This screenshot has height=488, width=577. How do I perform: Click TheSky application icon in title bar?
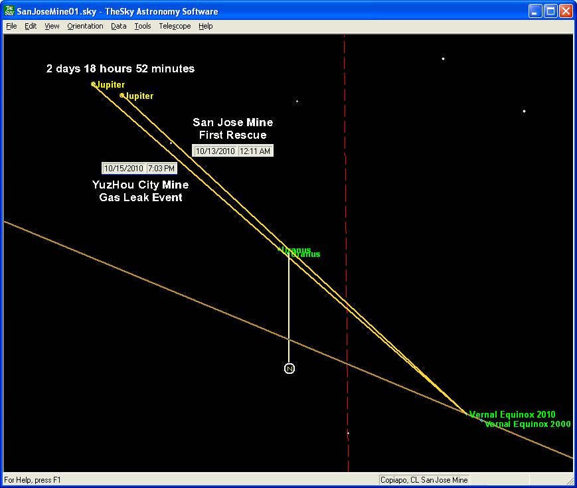point(9,11)
